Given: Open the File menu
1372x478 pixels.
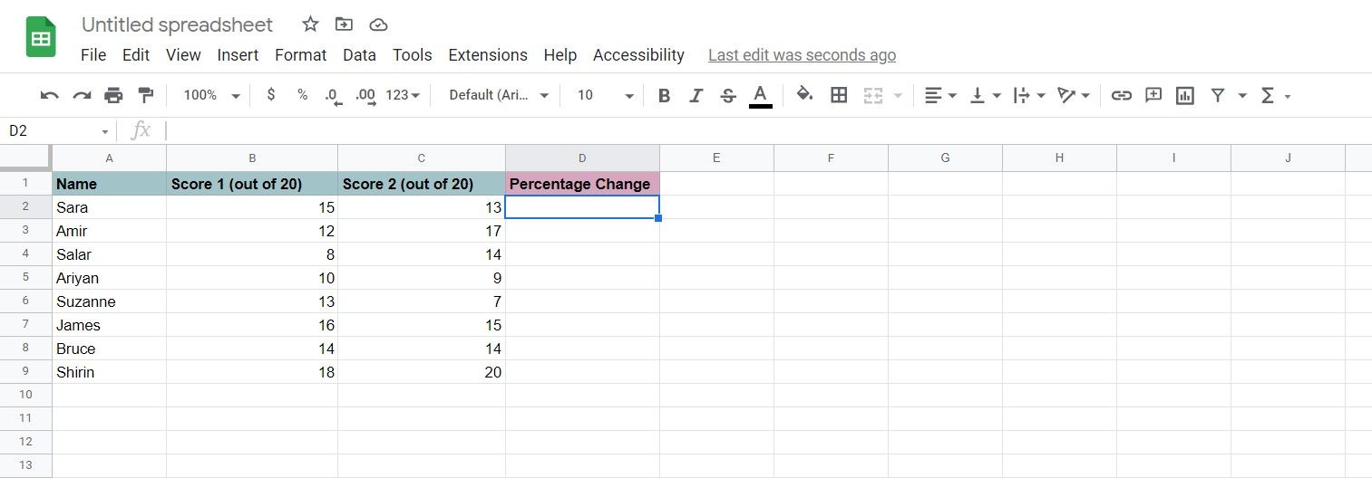Looking at the screenshot, I should point(93,55).
